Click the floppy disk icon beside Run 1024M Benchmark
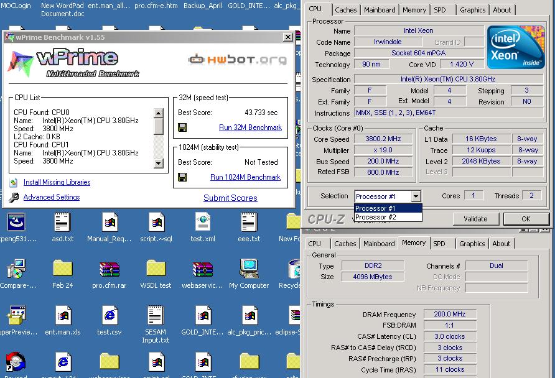The height and width of the screenshot is (378, 555). tap(182, 177)
